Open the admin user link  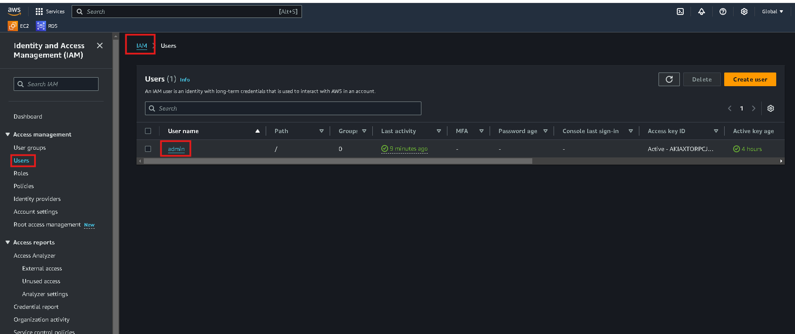(x=176, y=149)
